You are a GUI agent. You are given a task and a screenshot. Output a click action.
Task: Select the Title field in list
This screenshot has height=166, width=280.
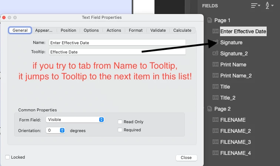pos(225,87)
